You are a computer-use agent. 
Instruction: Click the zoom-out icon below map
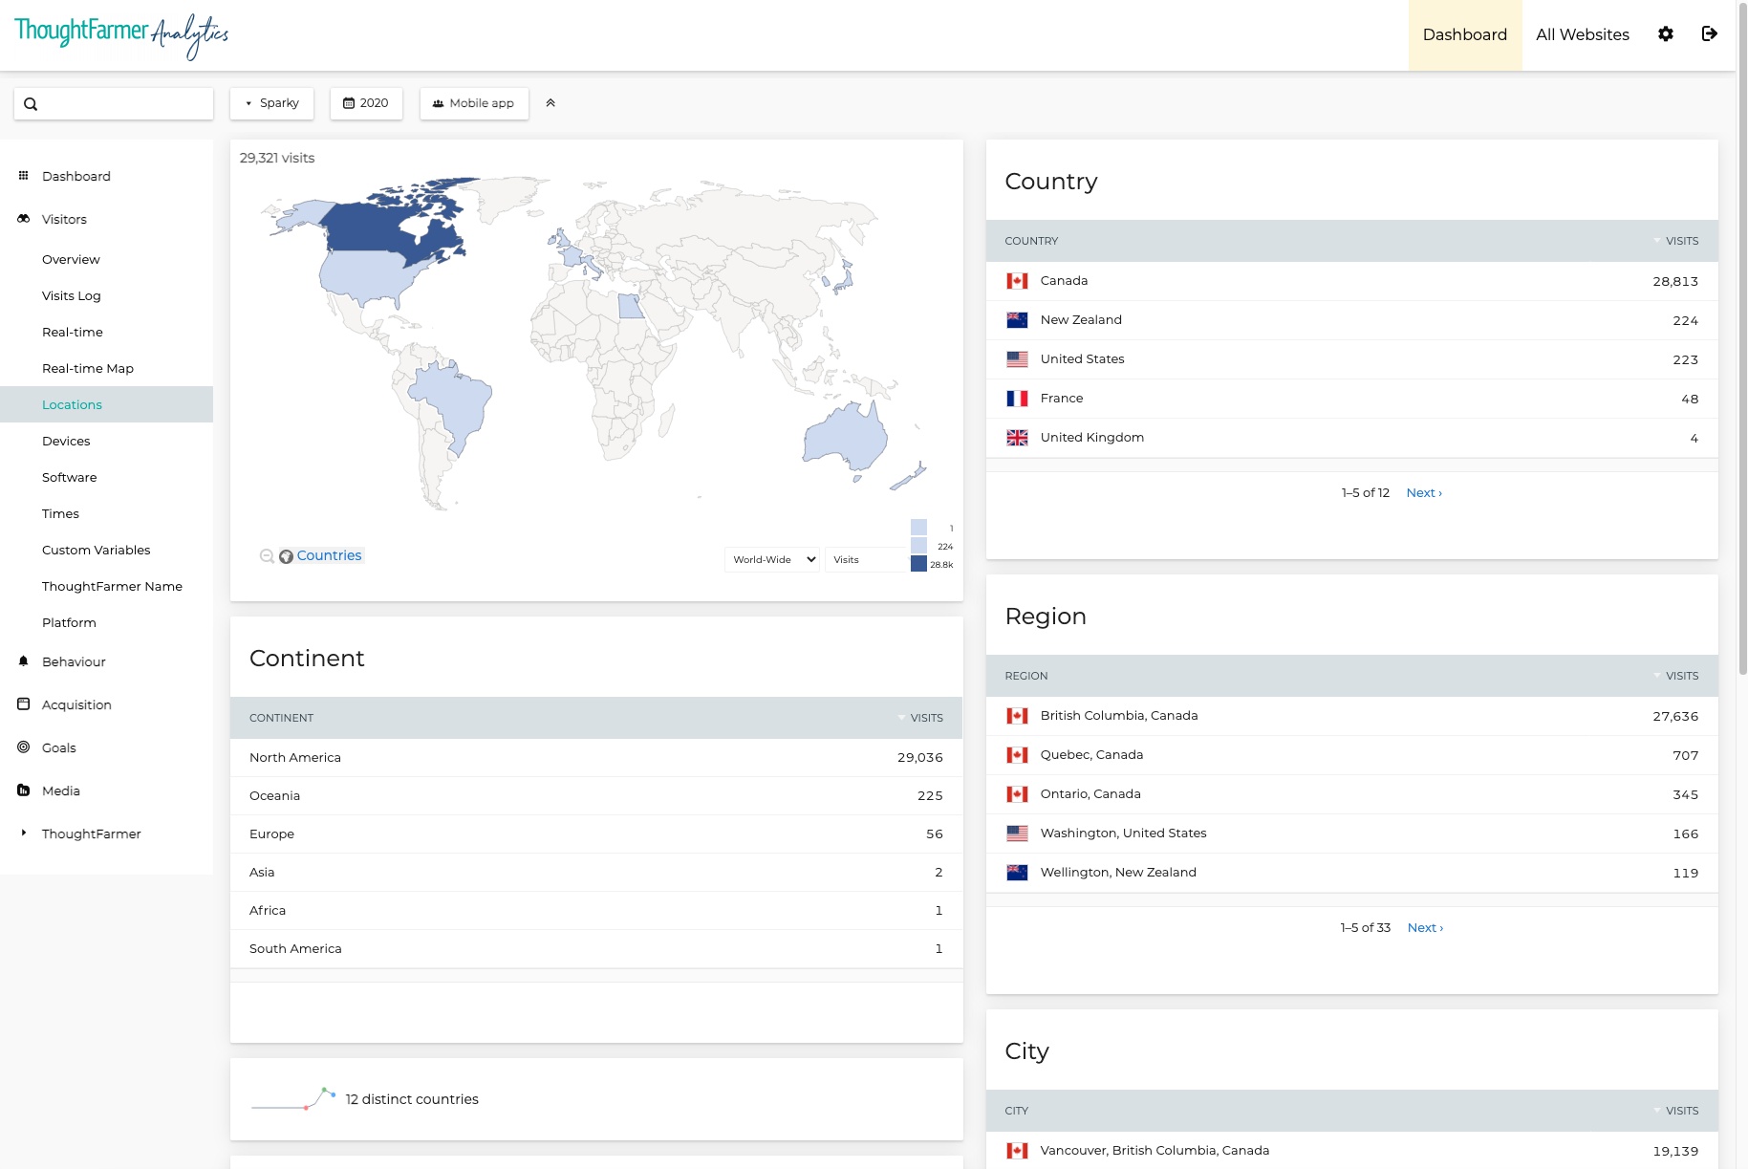(267, 556)
